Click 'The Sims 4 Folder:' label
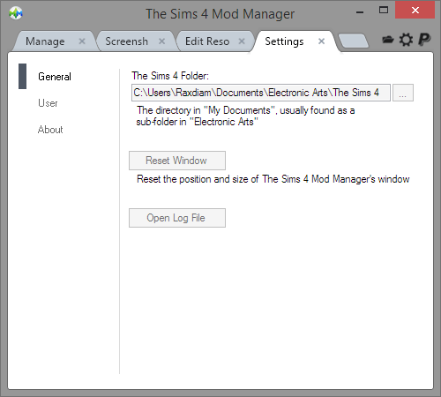This screenshot has height=397, width=441. (x=170, y=76)
